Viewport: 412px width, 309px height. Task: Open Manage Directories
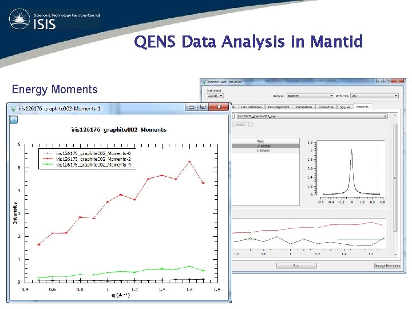[x=387, y=266]
